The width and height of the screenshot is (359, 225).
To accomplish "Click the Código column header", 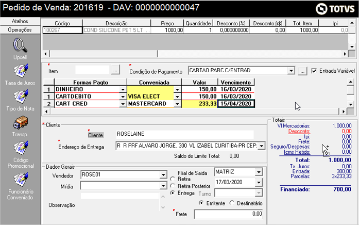I will coord(62,23).
